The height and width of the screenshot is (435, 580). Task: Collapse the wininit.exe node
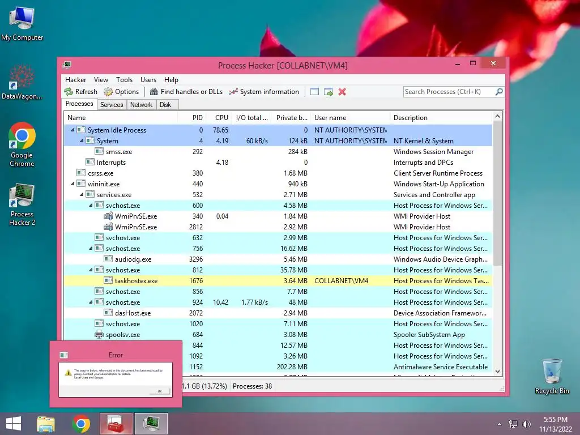(x=72, y=184)
